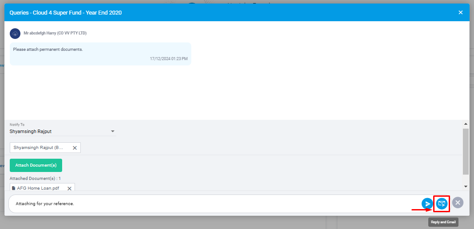Close the Queries dialog with header X

point(461,12)
